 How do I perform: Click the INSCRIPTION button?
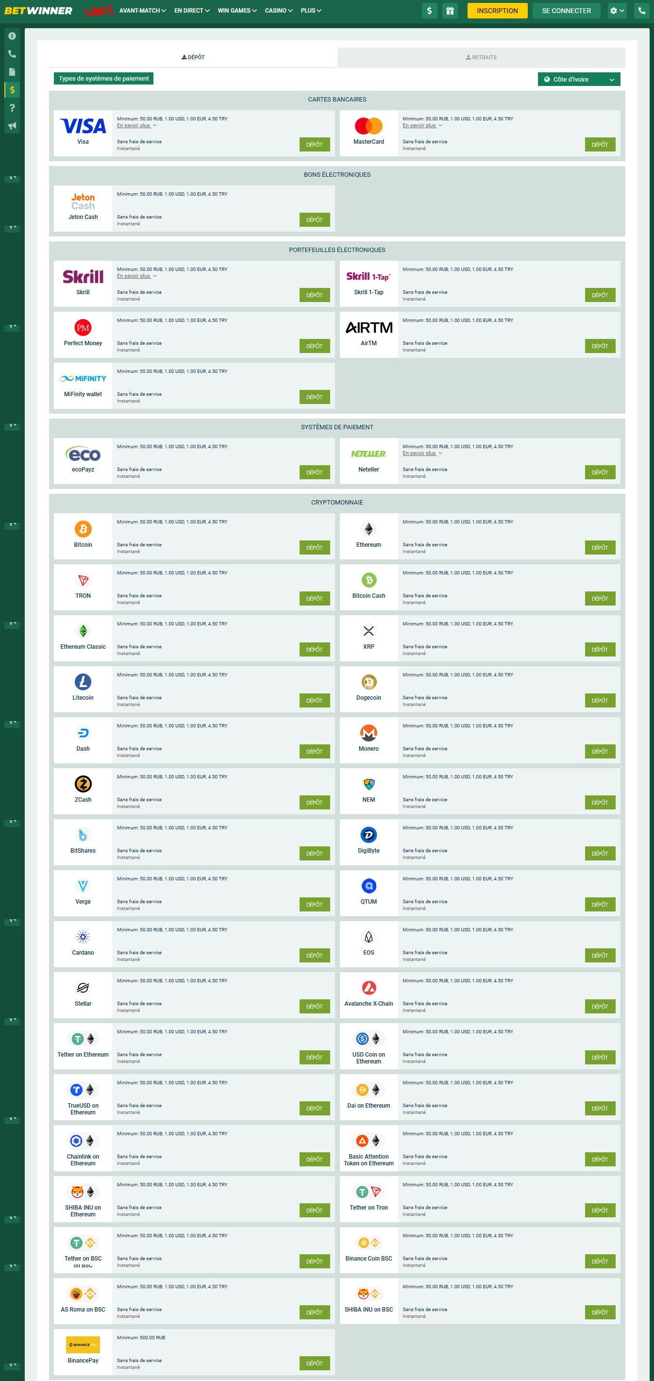[497, 11]
